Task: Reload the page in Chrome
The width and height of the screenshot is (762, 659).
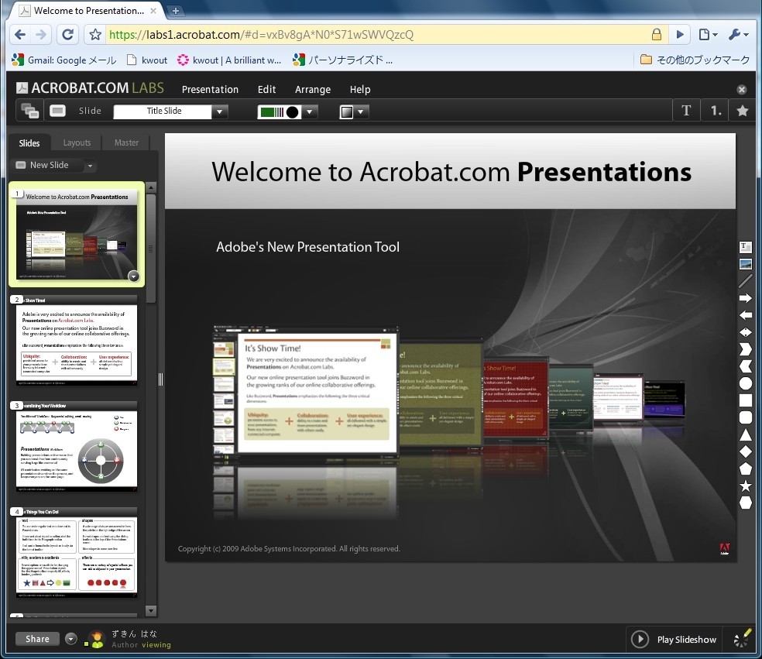Action: click(68, 35)
